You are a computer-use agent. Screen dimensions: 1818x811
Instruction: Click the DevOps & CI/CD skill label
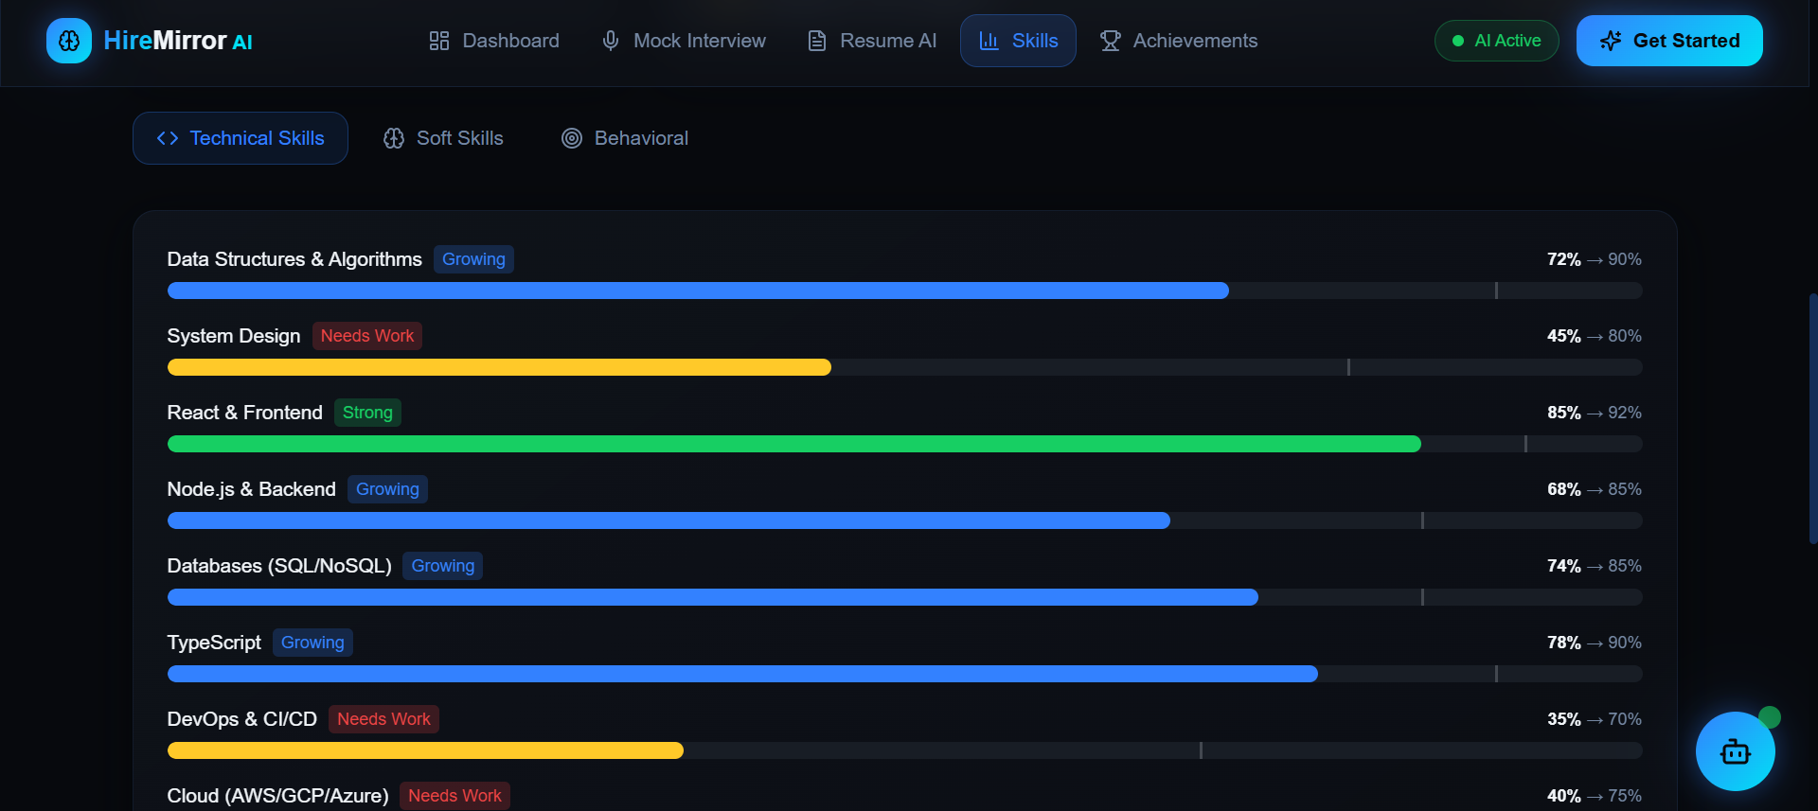242,719
